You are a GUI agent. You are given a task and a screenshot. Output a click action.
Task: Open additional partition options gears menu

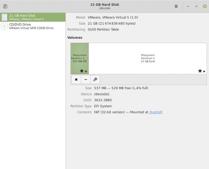click(x=95, y=79)
